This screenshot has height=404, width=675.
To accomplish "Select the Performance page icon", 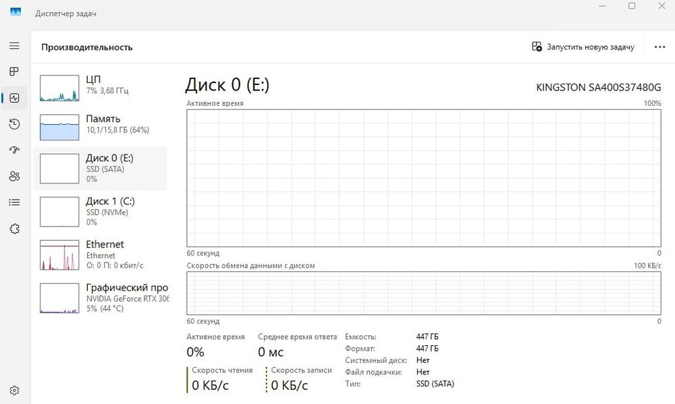I will [14, 98].
